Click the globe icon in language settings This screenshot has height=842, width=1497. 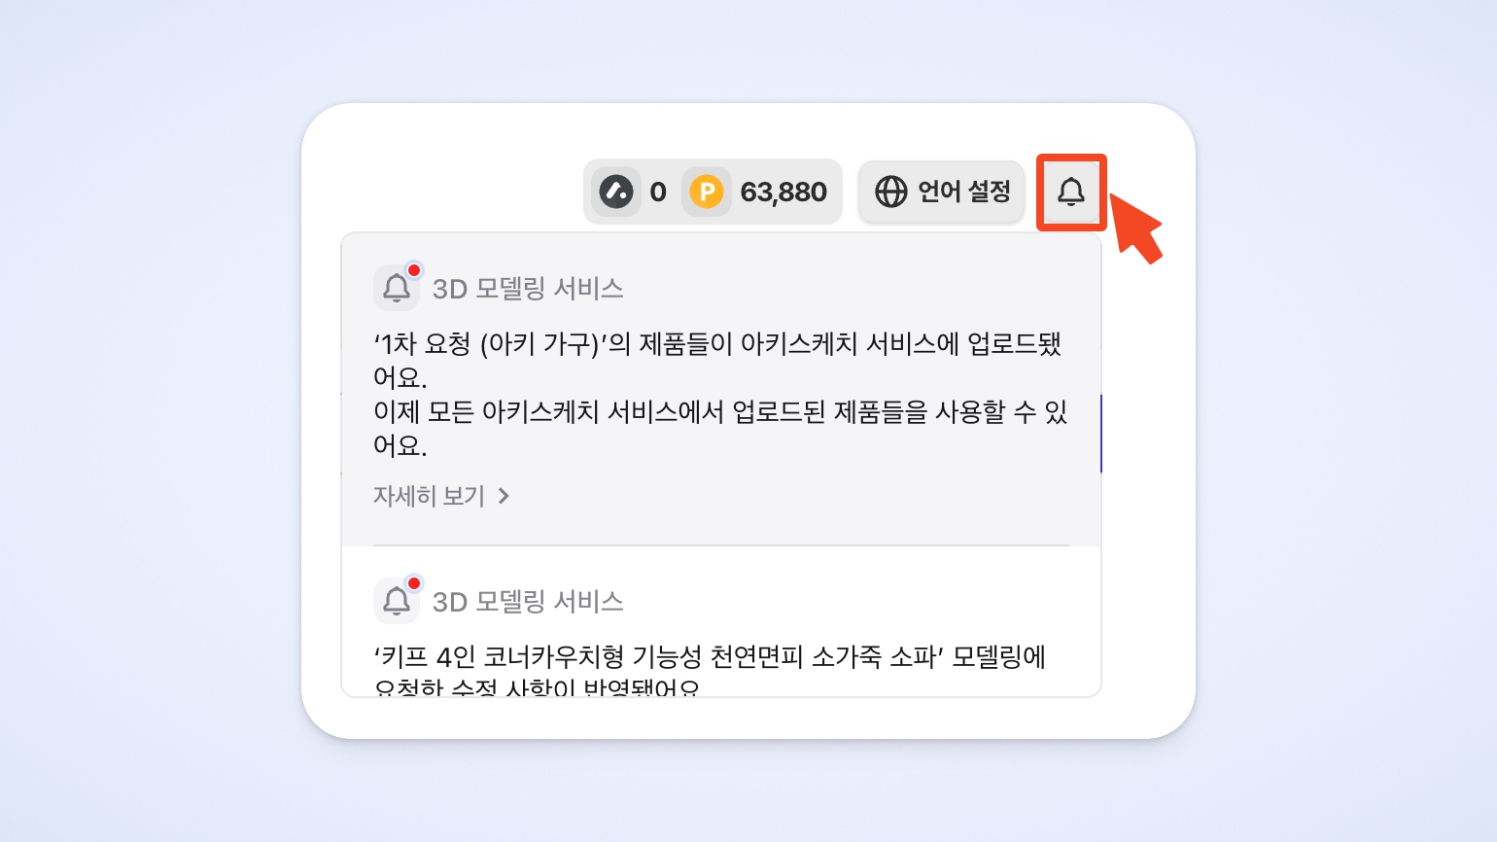[x=890, y=192]
